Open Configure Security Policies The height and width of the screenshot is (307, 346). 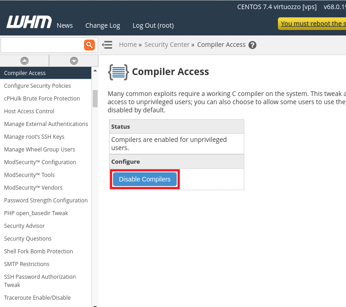[x=38, y=86]
